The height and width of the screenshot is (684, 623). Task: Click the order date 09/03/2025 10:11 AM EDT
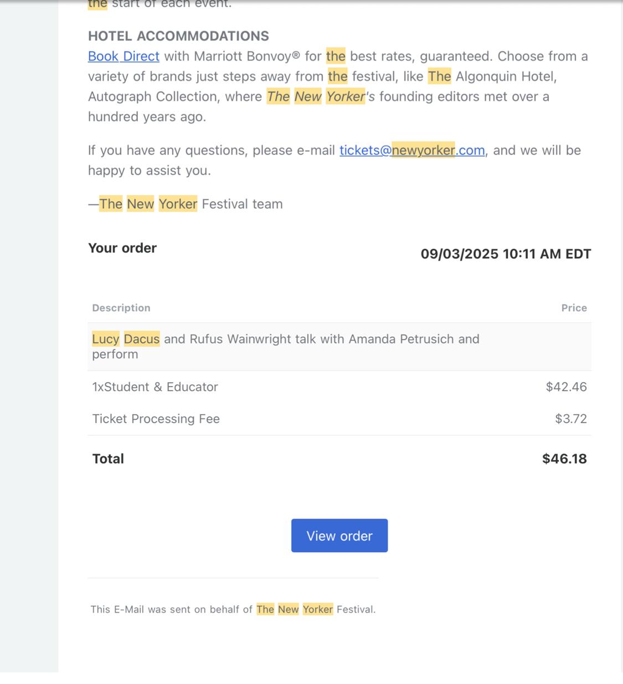[506, 254]
